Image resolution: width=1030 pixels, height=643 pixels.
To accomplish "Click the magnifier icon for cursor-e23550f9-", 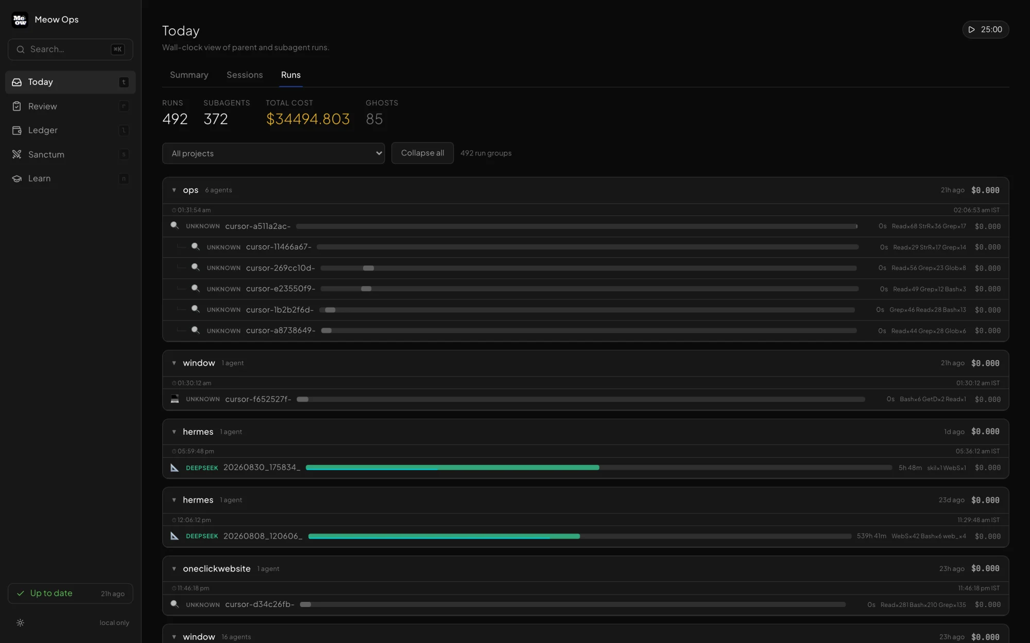I will (196, 289).
